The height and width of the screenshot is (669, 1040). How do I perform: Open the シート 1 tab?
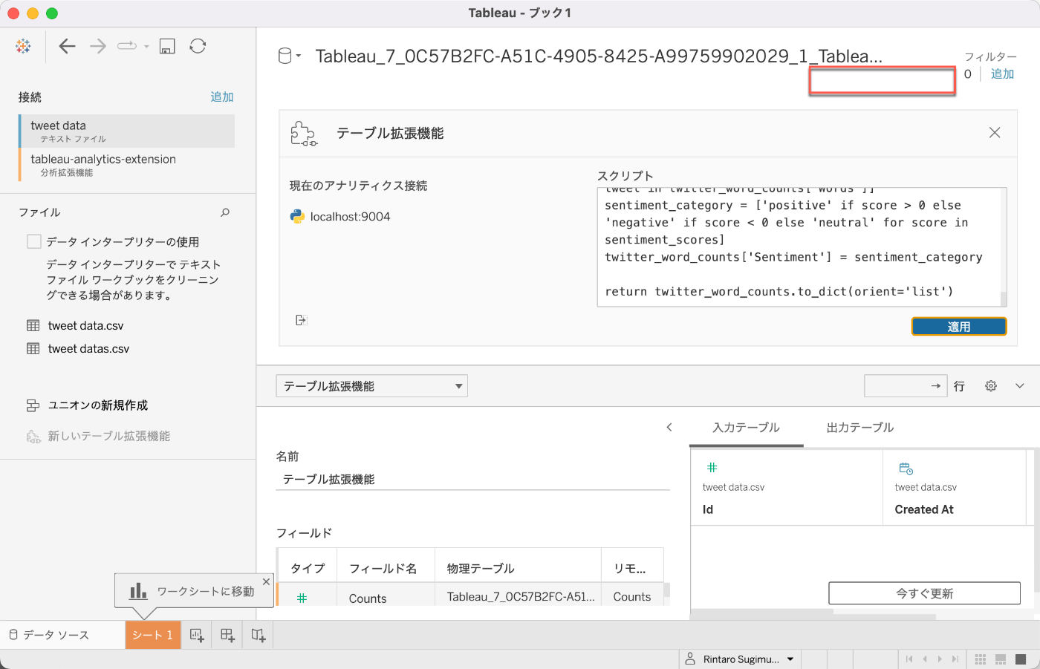(x=153, y=635)
